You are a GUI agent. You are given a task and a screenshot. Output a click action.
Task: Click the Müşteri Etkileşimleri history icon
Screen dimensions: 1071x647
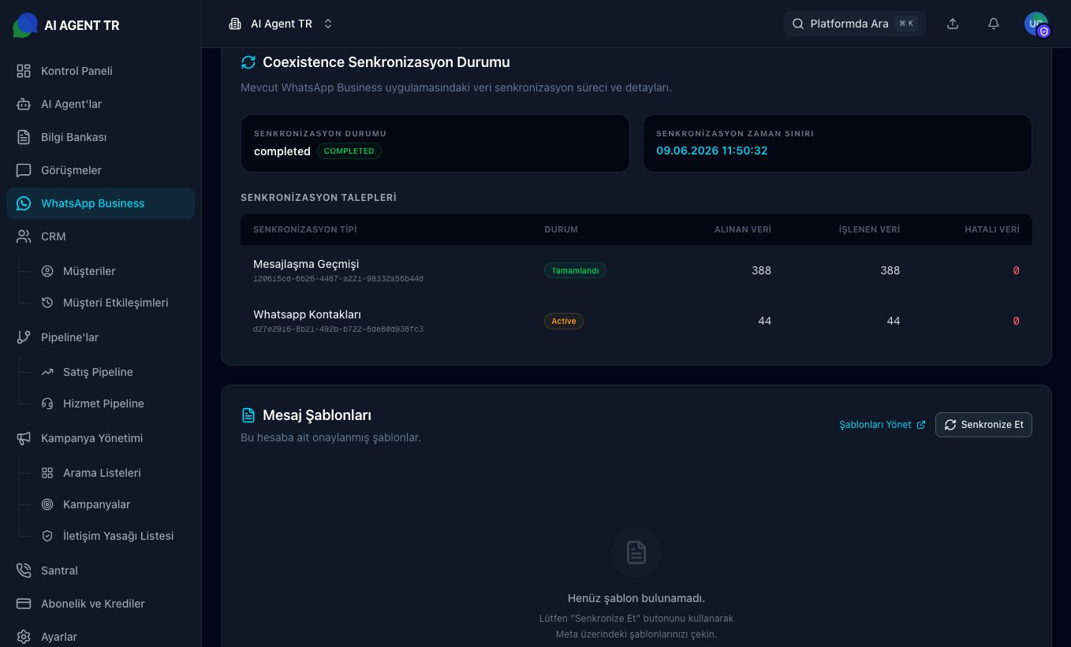click(x=47, y=303)
